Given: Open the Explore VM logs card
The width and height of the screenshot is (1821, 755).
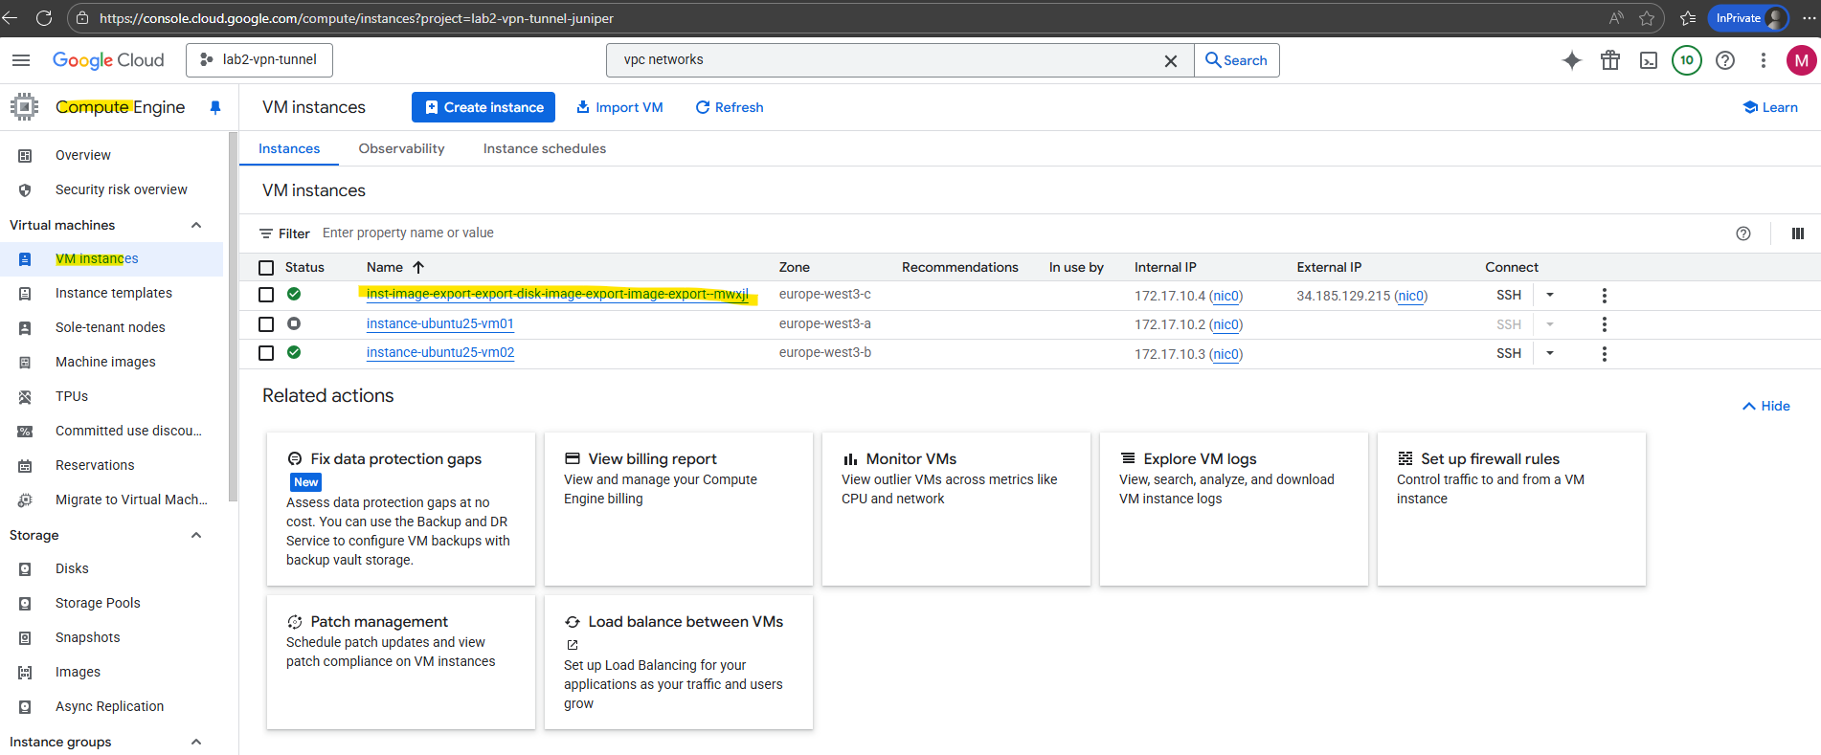Looking at the screenshot, I should (x=1234, y=508).
